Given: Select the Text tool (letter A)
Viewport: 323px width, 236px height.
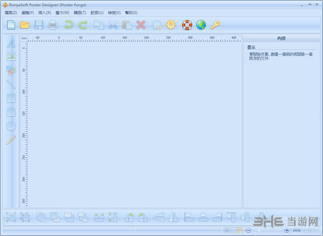Looking at the screenshot, I should (x=11, y=43).
